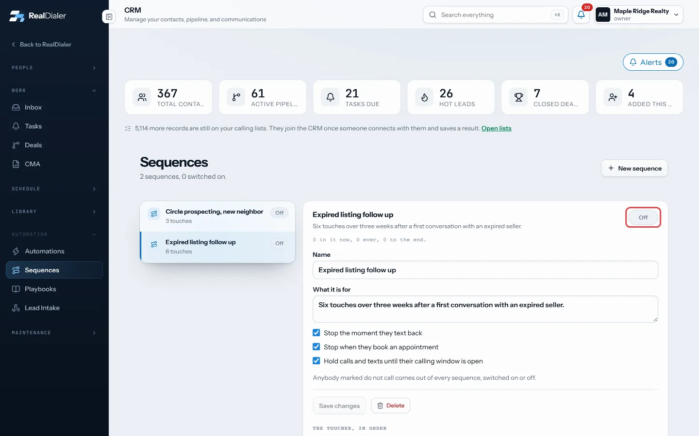Click the Added This person-plus icon
Image resolution: width=699 pixels, height=436 pixels.
613,97
